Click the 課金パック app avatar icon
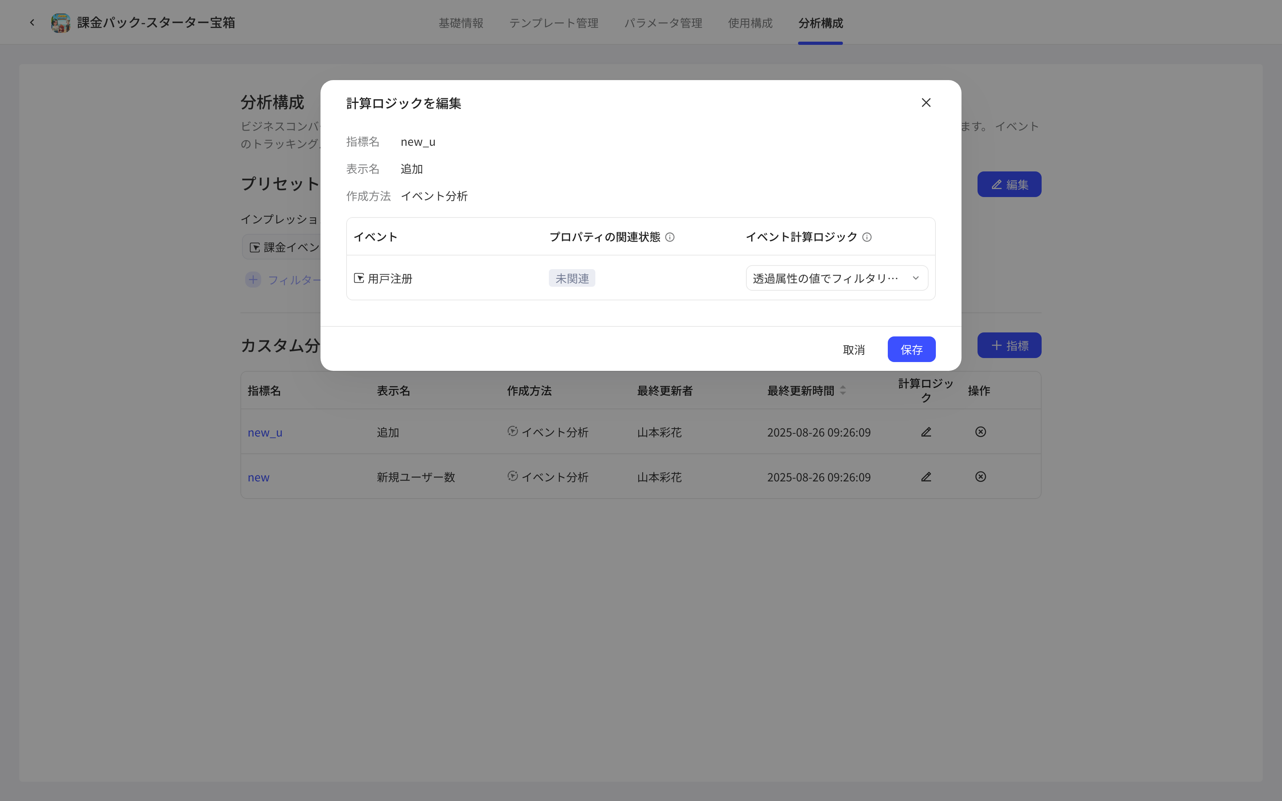This screenshot has height=801, width=1282. tap(61, 23)
